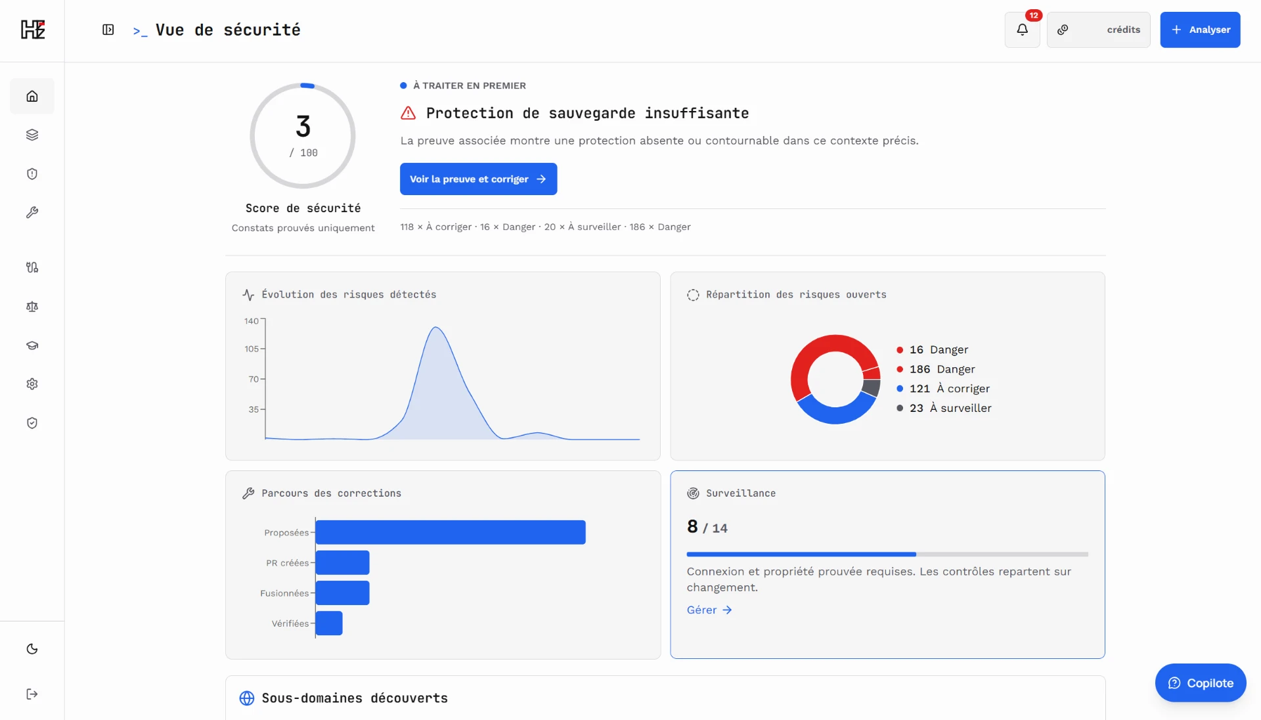Screen dimensions: 1261x720
Task: Click 'Protection de sauvegarde insuffisante' heading
Action: (x=587, y=113)
